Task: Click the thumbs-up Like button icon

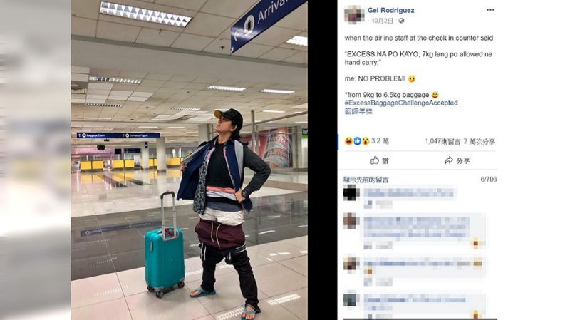Action: (x=375, y=160)
